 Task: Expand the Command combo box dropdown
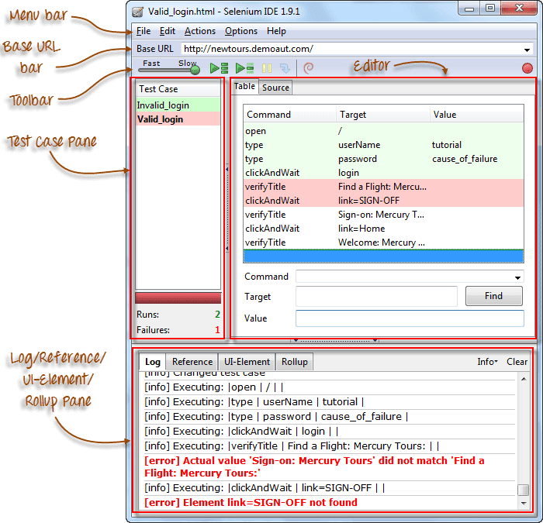[x=517, y=277]
